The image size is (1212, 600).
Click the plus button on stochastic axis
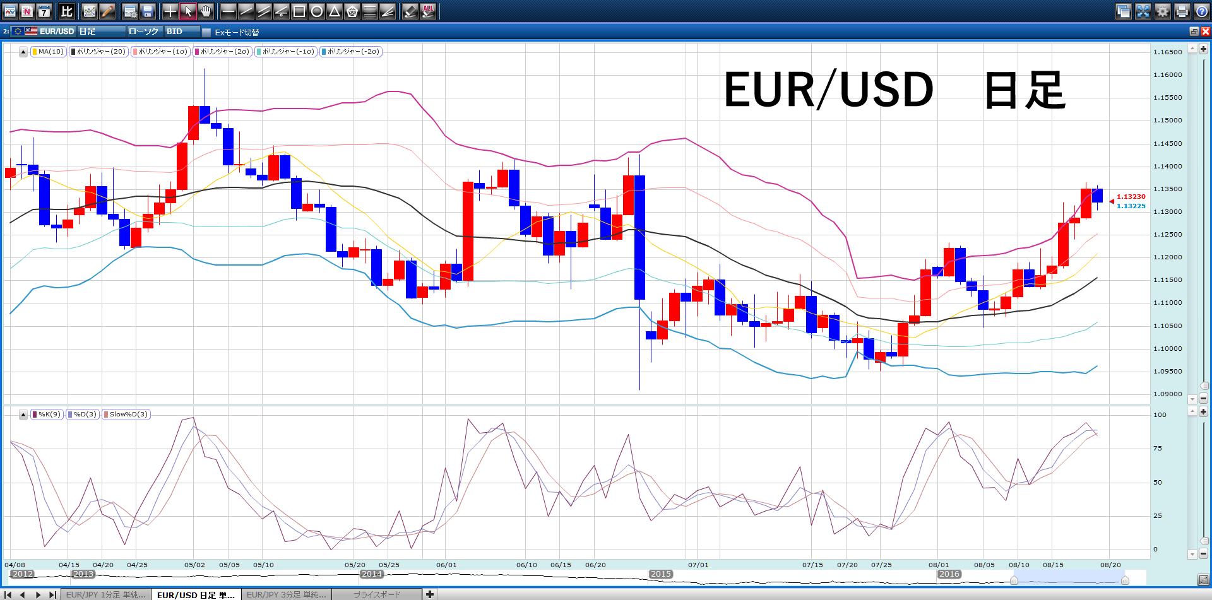click(x=1203, y=411)
